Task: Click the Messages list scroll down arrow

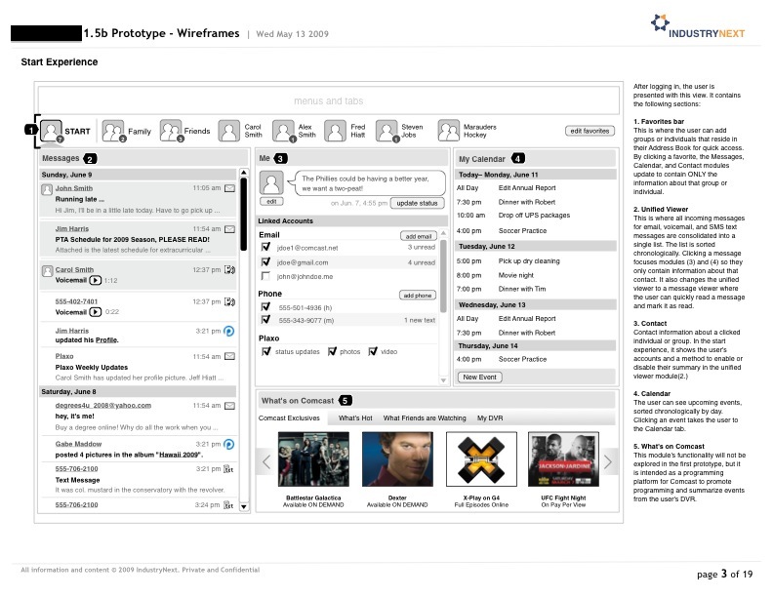Action: coord(244,506)
